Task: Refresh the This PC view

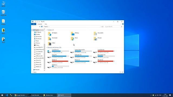Action: click(103, 27)
